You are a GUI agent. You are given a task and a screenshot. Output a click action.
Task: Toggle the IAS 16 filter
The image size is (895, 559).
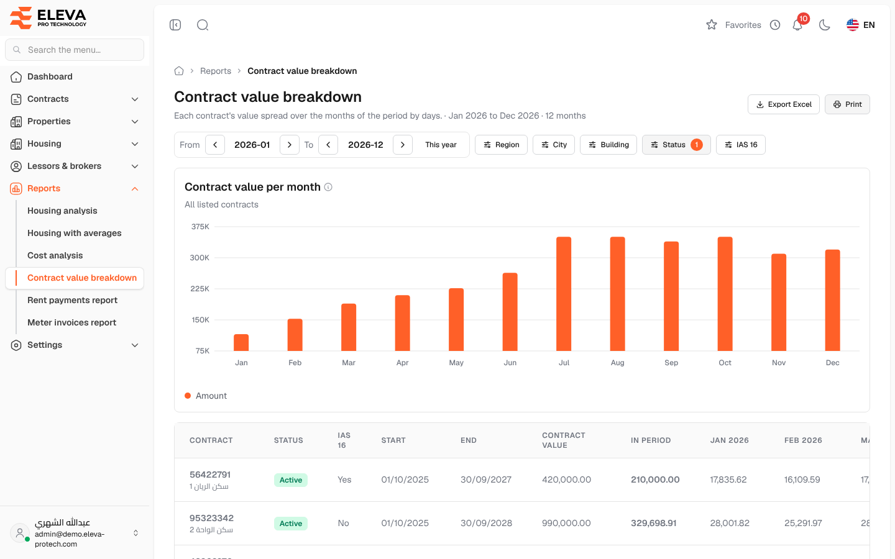(x=741, y=145)
